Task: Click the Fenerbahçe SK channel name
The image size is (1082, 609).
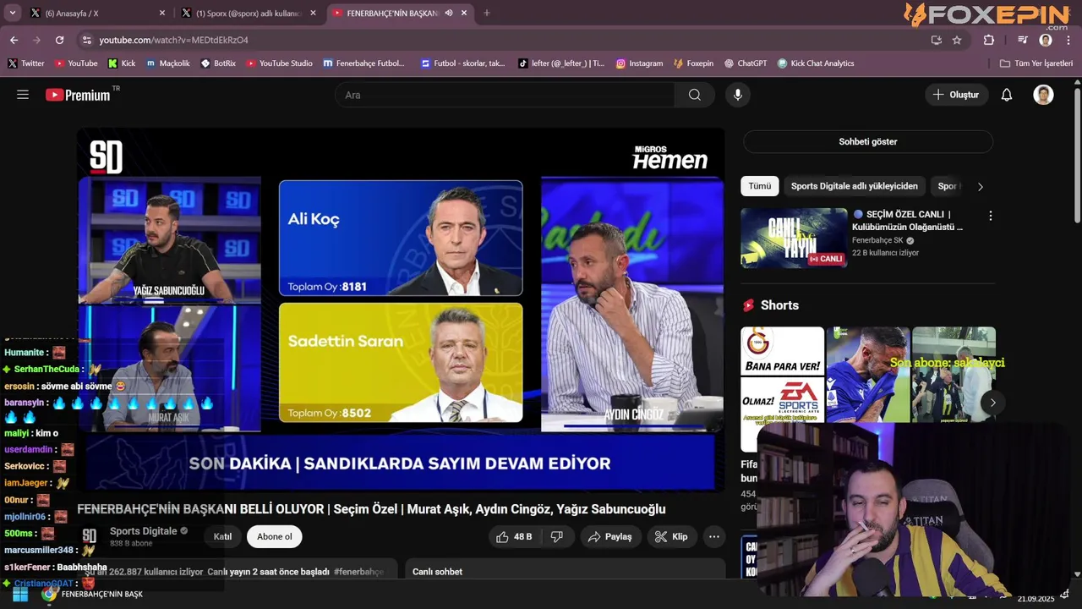Action: pos(877,240)
